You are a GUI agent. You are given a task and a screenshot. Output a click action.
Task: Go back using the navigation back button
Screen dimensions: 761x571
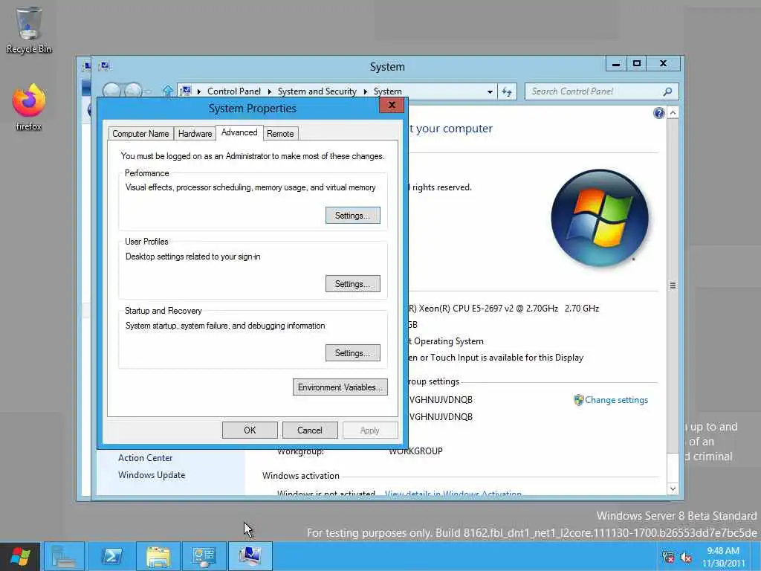[x=112, y=91]
